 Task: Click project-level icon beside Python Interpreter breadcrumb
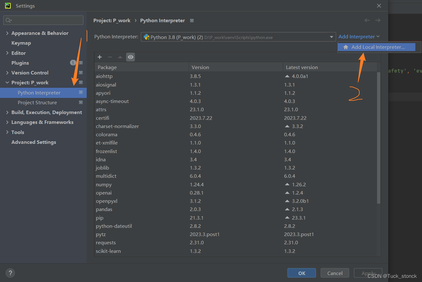pos(192,21)
